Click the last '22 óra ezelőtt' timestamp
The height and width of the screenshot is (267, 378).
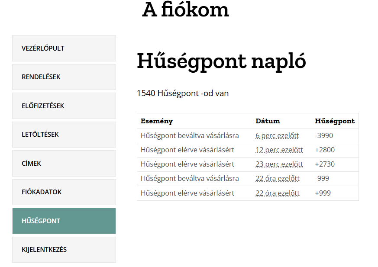[x=278, y=193]
